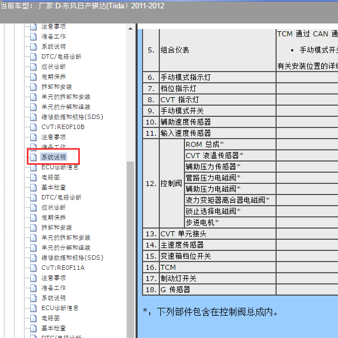Click page icon of 电路图 in CVT:RE0F11A section
The height and width of the screenshot is (338, 338).
34,318
